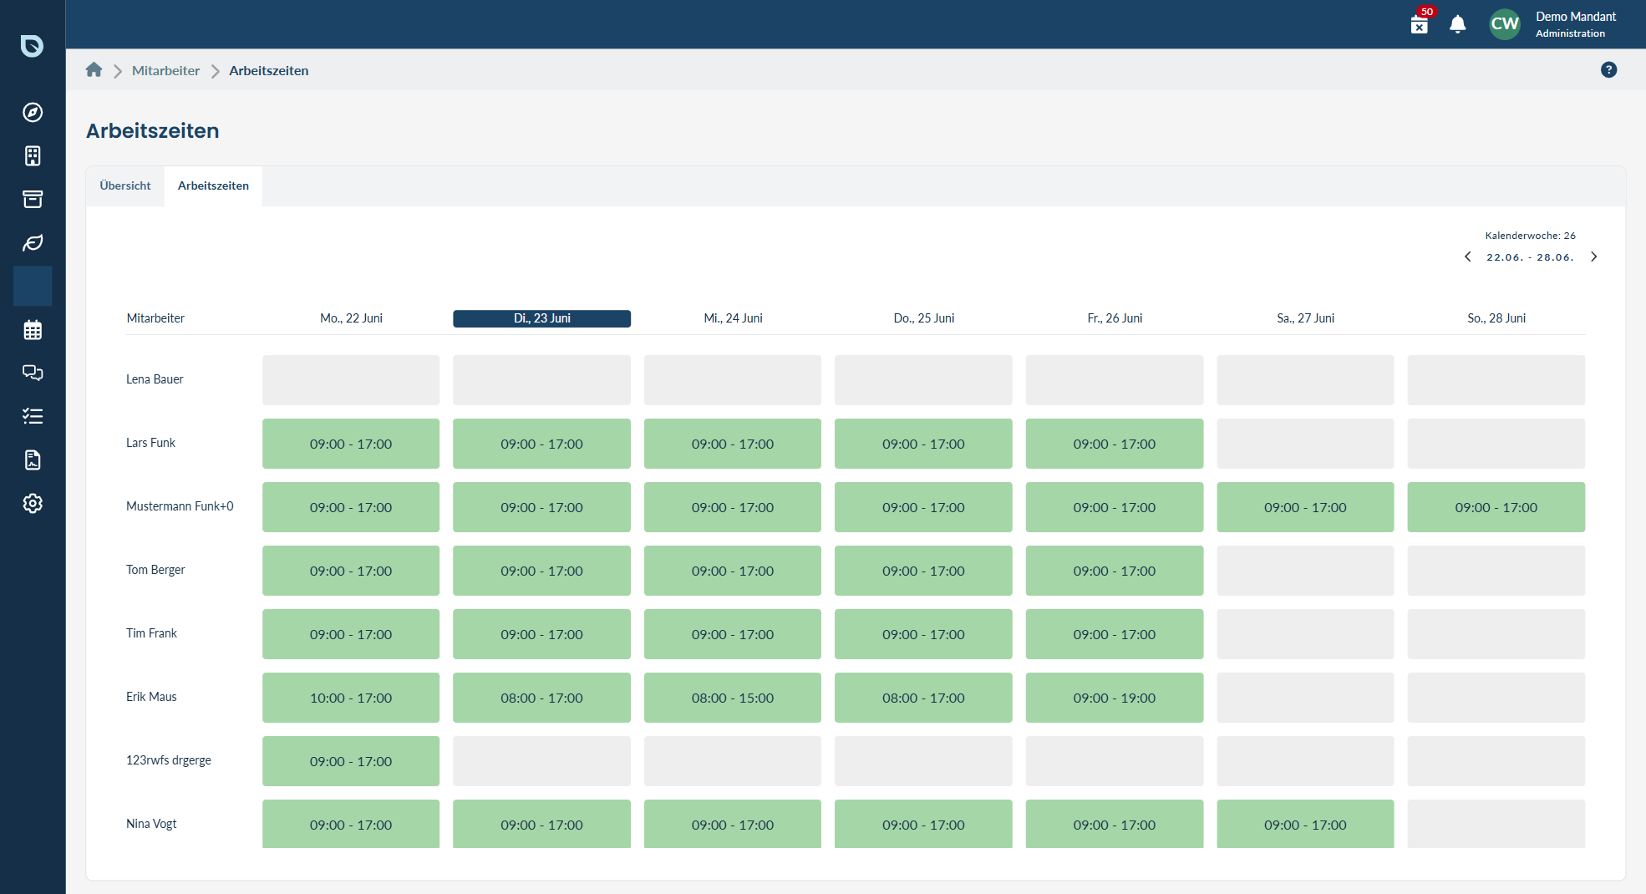1646x894 pixels.
Task: Go to next calendar week
Action: [1593, 257]
